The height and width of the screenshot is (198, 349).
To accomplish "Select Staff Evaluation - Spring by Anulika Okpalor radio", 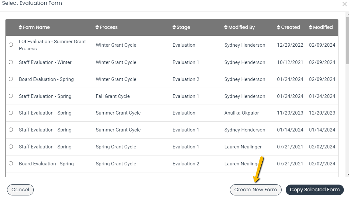I will pos(11,113).
